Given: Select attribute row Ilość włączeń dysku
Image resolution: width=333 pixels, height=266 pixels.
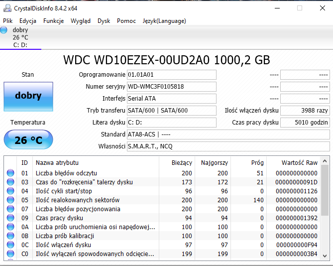Looking at the screenshot, I should pyautogui.click(x=162, y=245).
